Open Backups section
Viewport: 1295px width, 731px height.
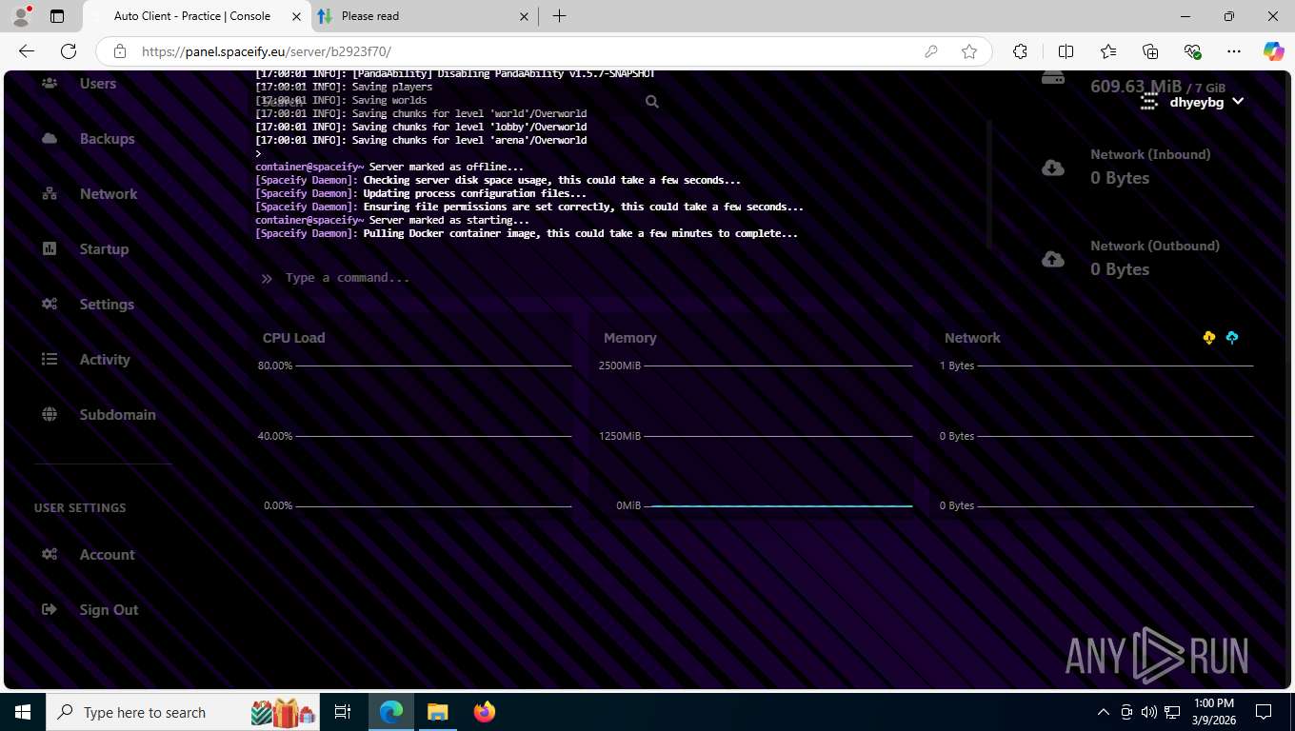(107, 139)
